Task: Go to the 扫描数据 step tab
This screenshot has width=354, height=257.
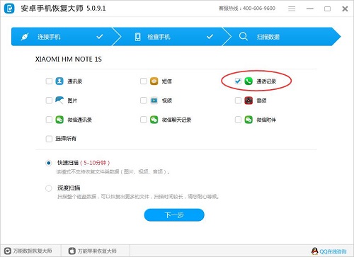Action: pos(282,37)
